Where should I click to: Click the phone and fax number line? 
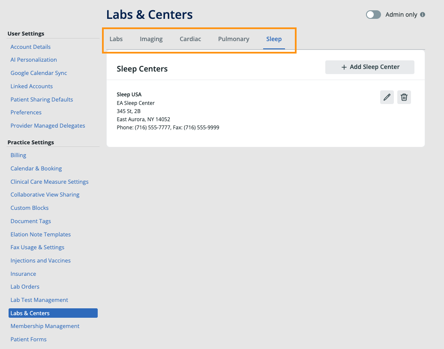168,128
